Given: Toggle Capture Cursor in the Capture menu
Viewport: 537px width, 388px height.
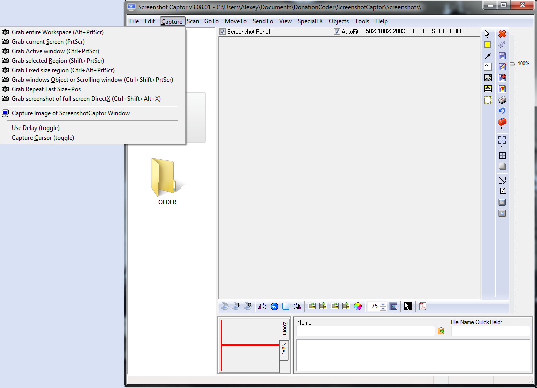Looking at the screenshot, I should [43, 138].
